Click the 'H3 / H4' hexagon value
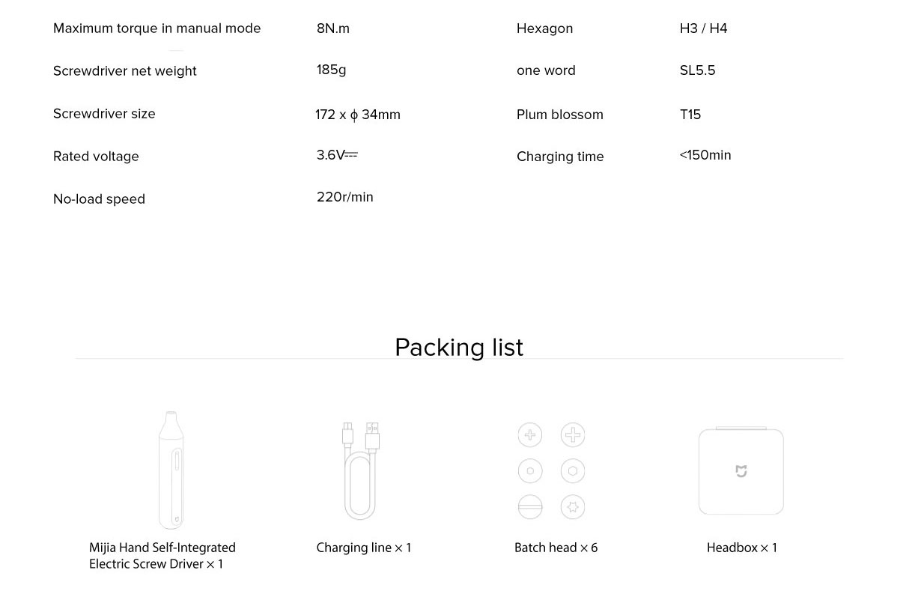The height and width of the screenshot is (594, 918). tap(703, 28)
